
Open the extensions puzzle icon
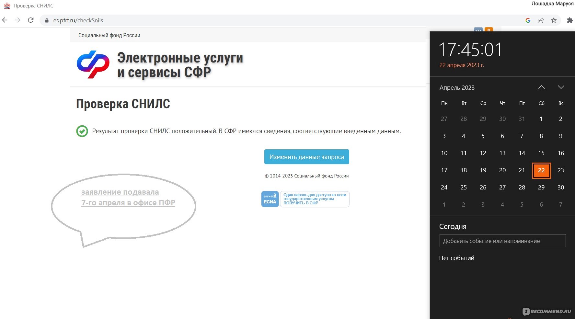point(570,20)
